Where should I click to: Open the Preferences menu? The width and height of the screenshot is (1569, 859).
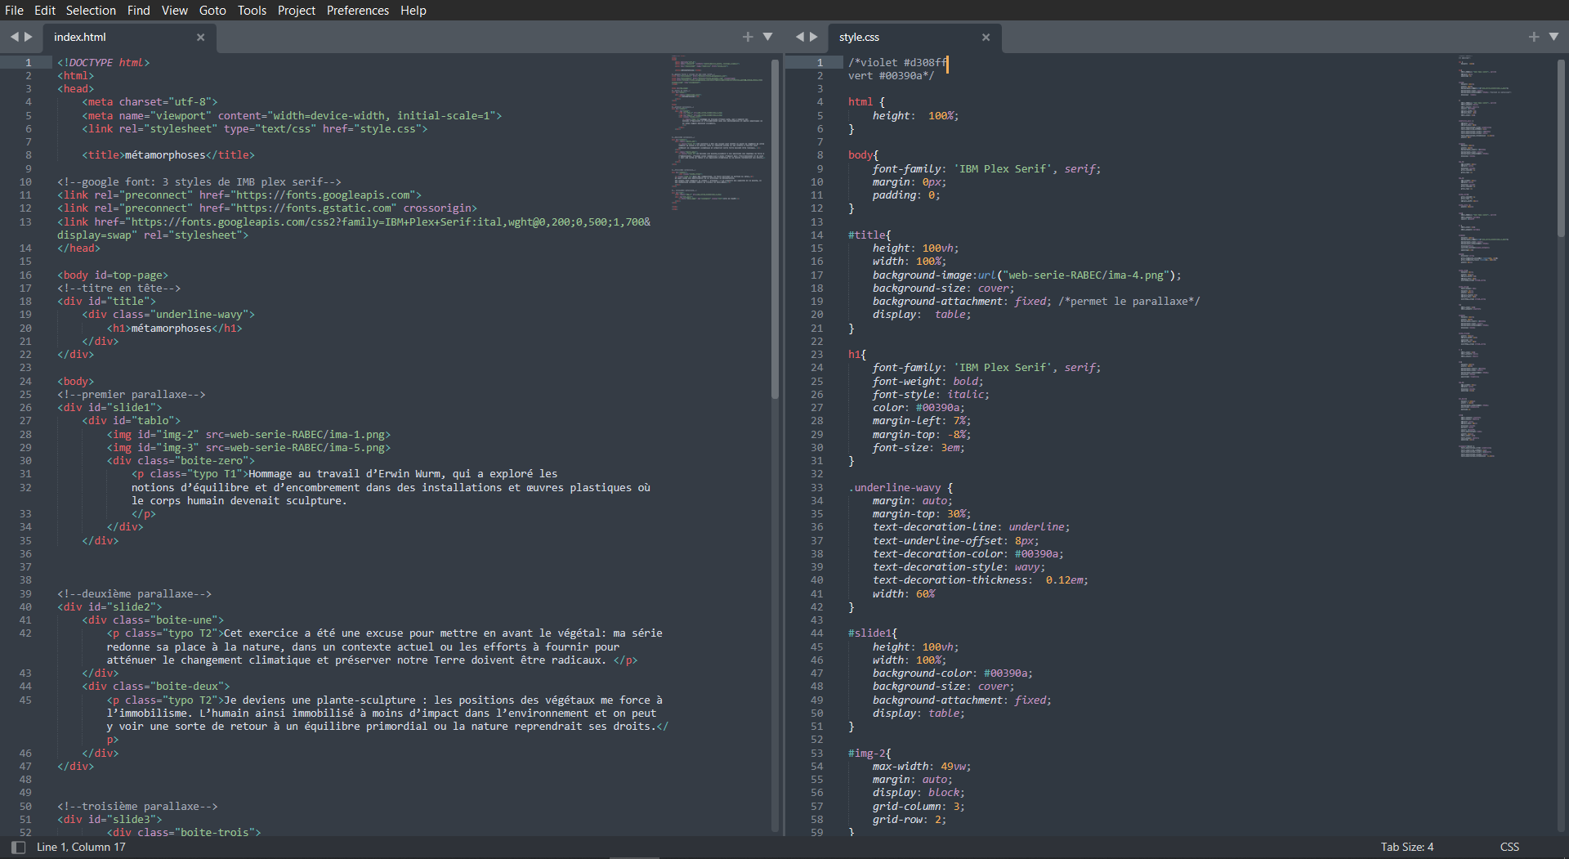[x=358, y=10]
